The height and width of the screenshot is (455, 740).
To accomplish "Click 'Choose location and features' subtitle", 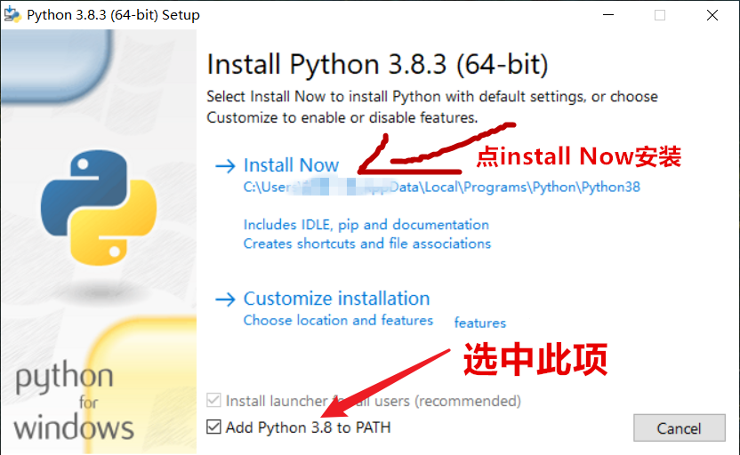I will [338, 321].
